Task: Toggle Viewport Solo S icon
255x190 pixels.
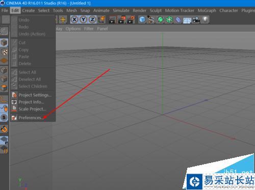Action: coord(4,117)
